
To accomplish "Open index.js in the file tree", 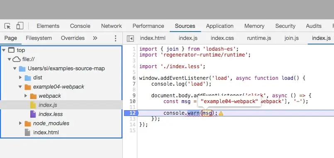I will [48, 105].
